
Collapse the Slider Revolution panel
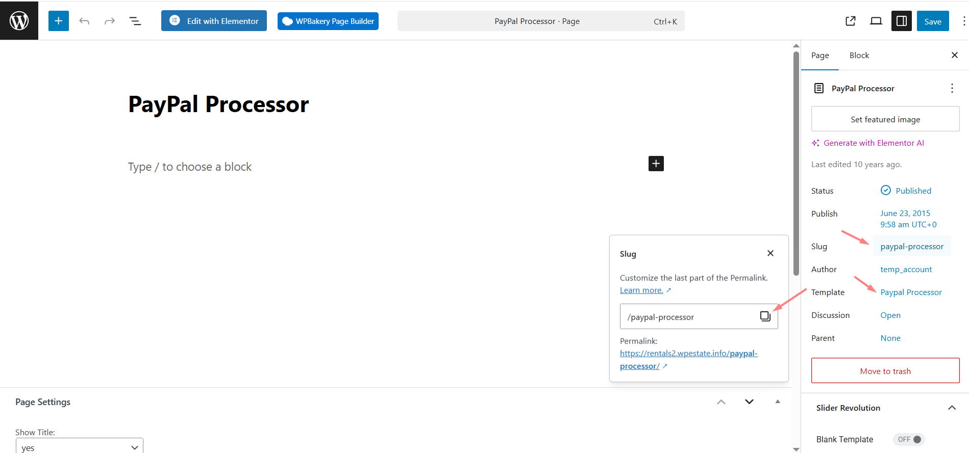click(952, 408)
